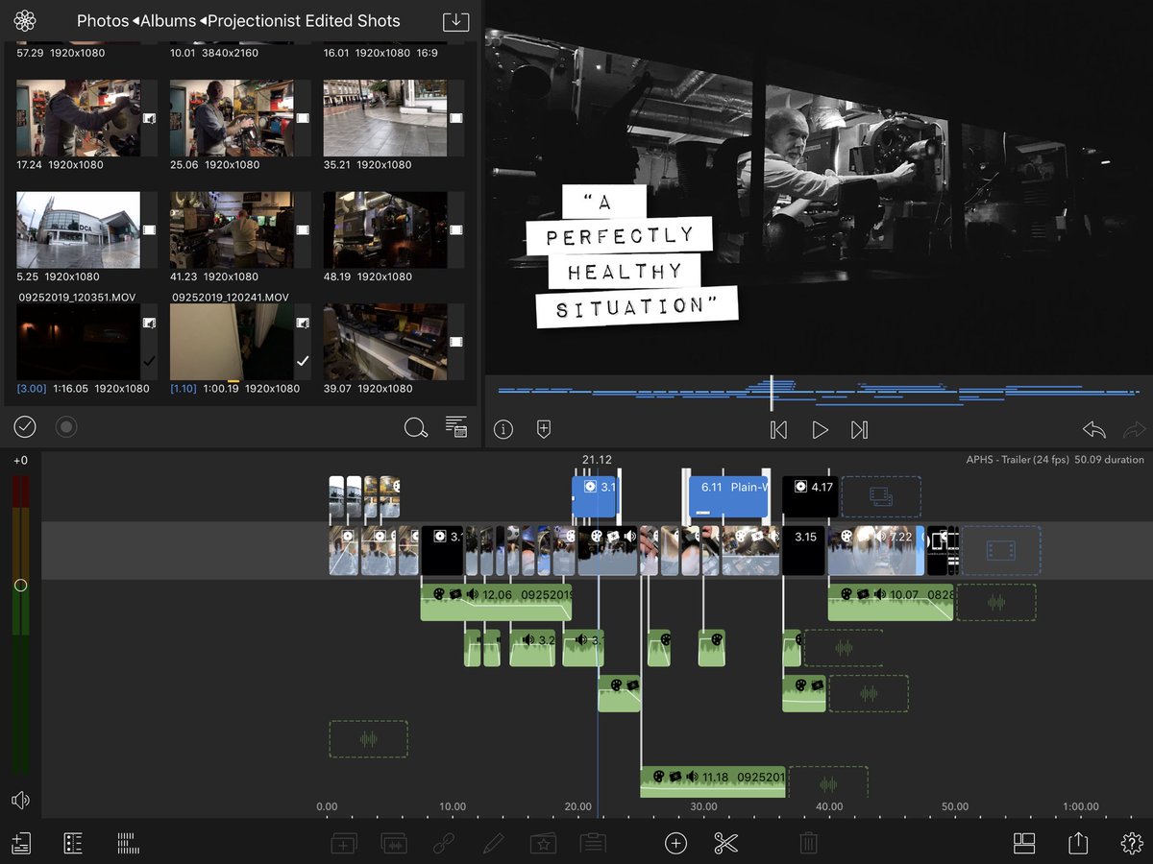Open the audio mixer bars icon
This screenshot has width=1153, height=864.
click(128, 844)
